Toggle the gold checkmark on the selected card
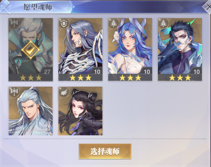This screenshot has width=211, height=167. coord(31,50)
